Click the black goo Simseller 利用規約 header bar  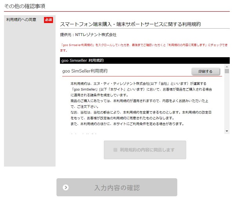coord(145,60)
